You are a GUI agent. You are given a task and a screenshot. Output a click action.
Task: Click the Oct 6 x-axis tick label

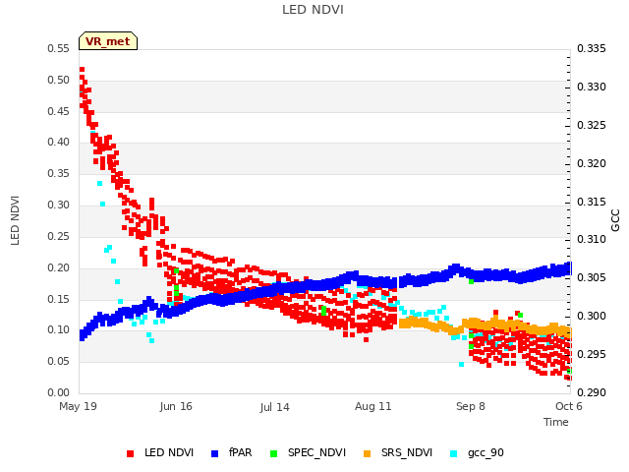pos(568,406)
